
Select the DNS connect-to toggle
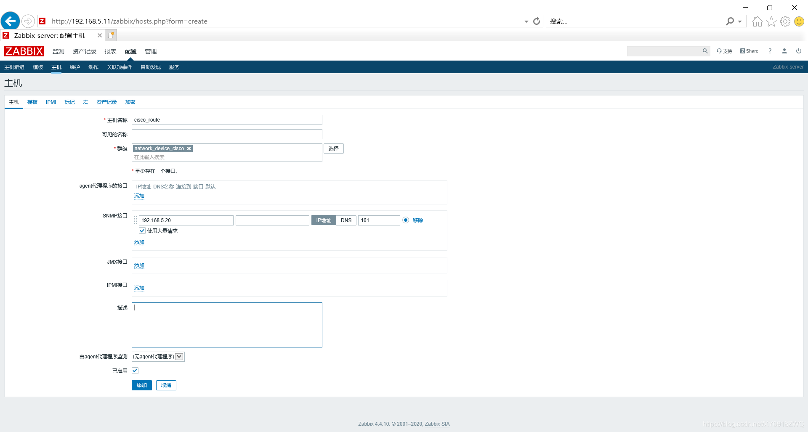pyautogui.click(x=346, y=220)
